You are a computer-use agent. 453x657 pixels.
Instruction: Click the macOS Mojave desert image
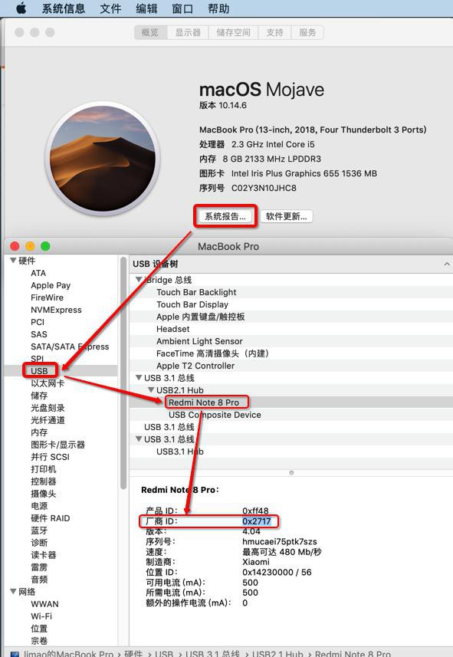pos(103,159)
